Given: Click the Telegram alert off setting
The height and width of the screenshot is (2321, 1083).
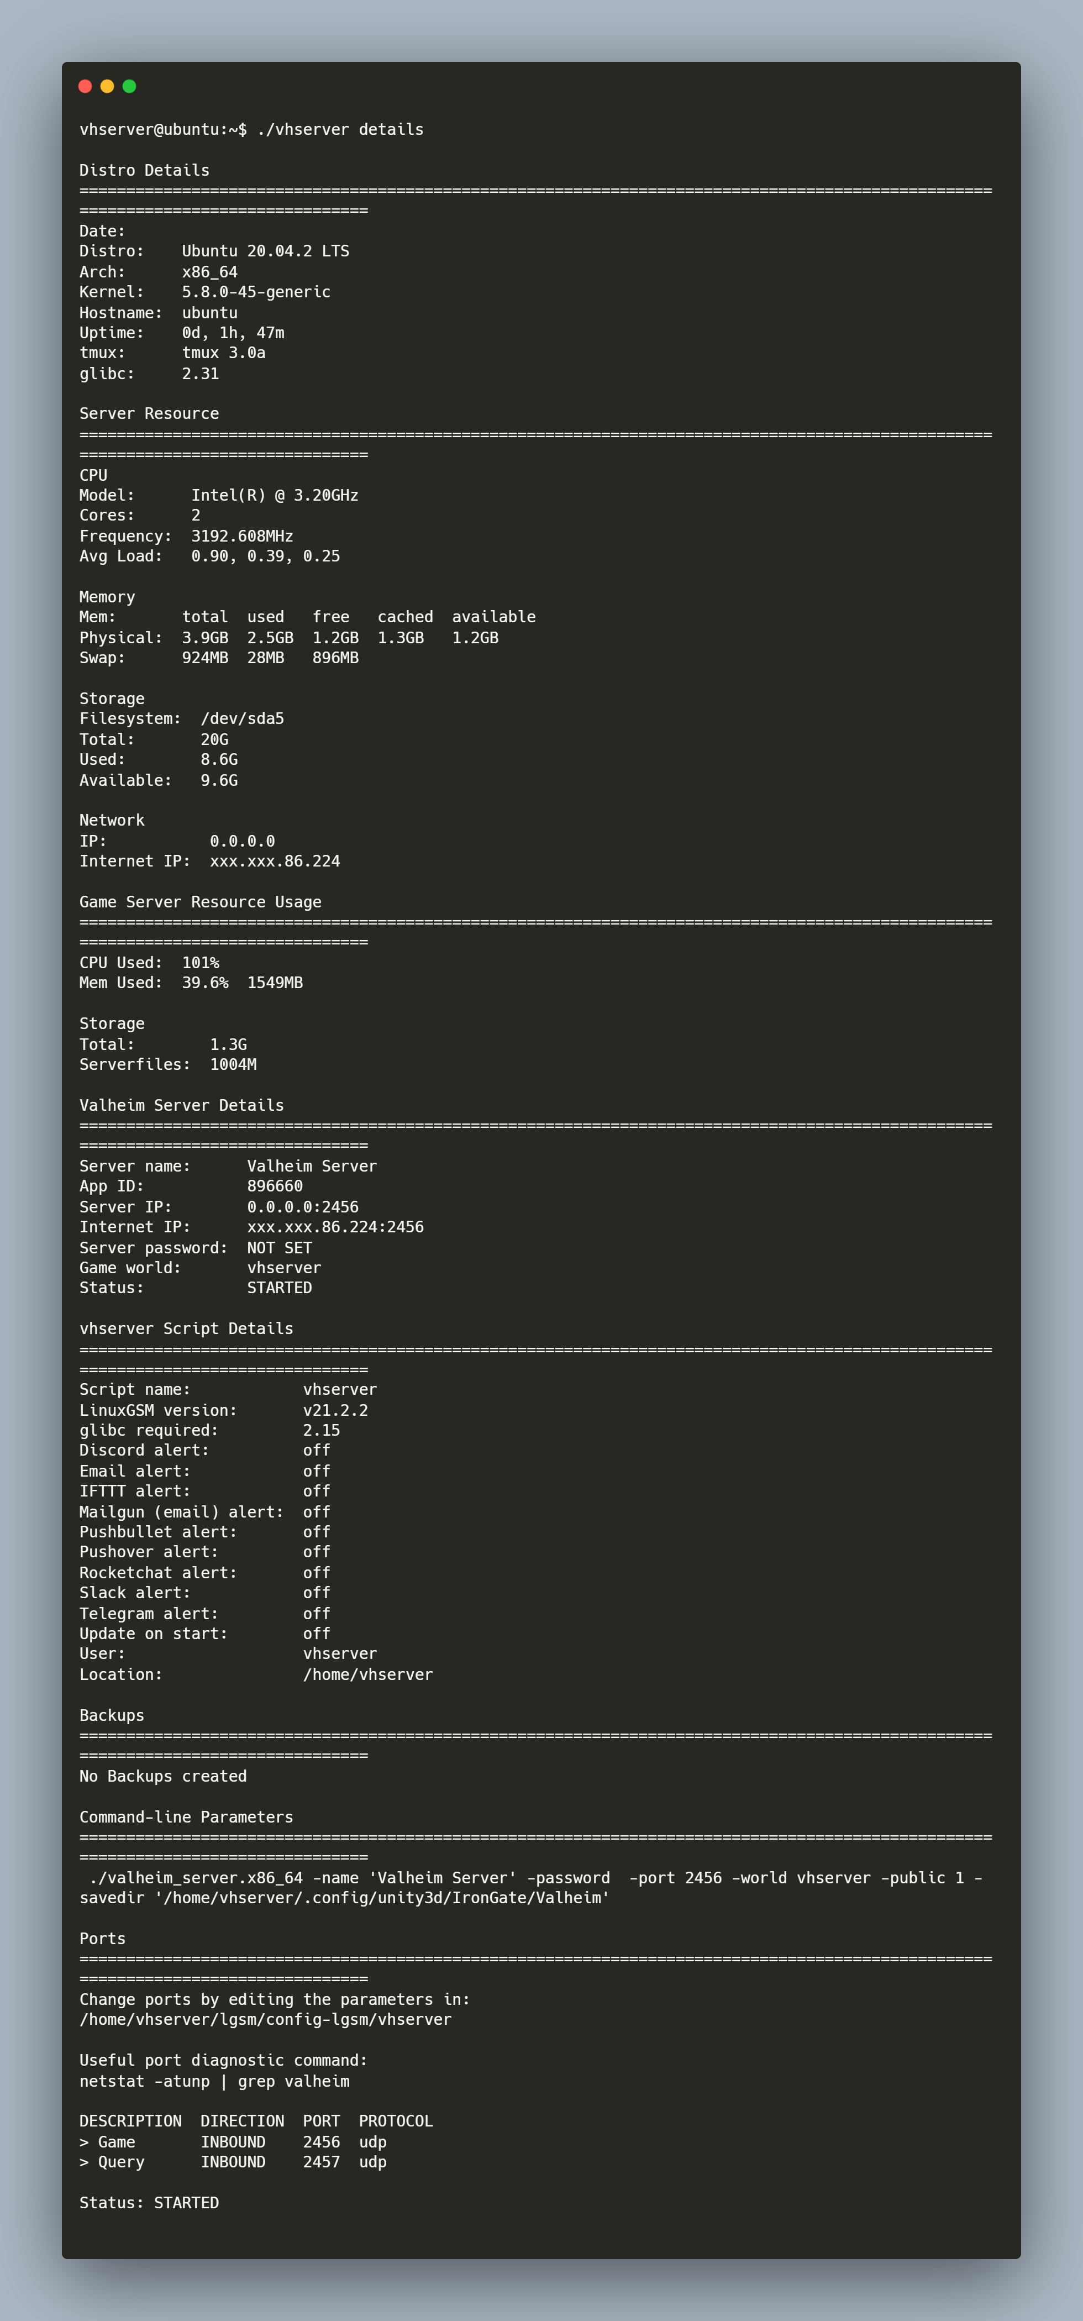Looking at the screenshot, I should tap(316, 1613).
